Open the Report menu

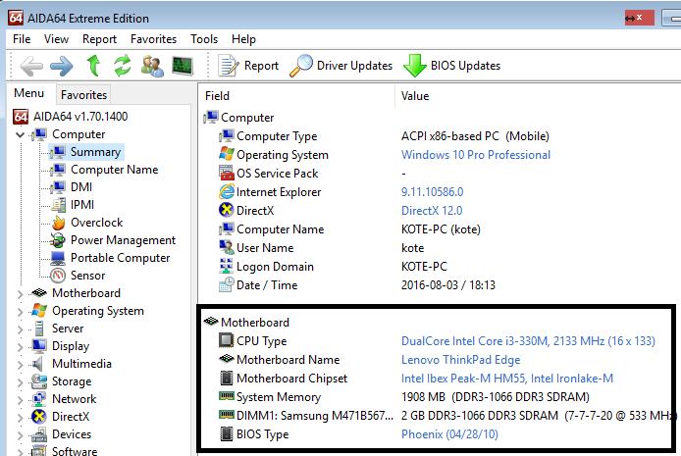pyautogui.click(x=99, y=39)
